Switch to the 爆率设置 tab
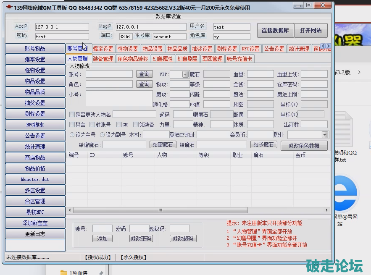The image size is (371, 275). click(x=103, y=49)
